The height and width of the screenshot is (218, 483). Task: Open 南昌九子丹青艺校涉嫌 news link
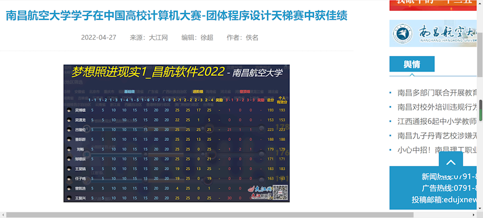437,136
